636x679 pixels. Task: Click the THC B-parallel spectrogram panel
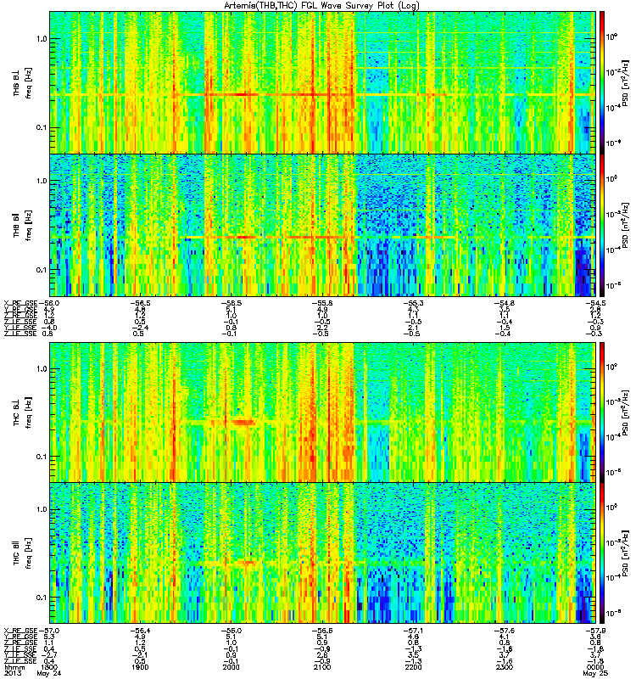[x=323, y=553]
